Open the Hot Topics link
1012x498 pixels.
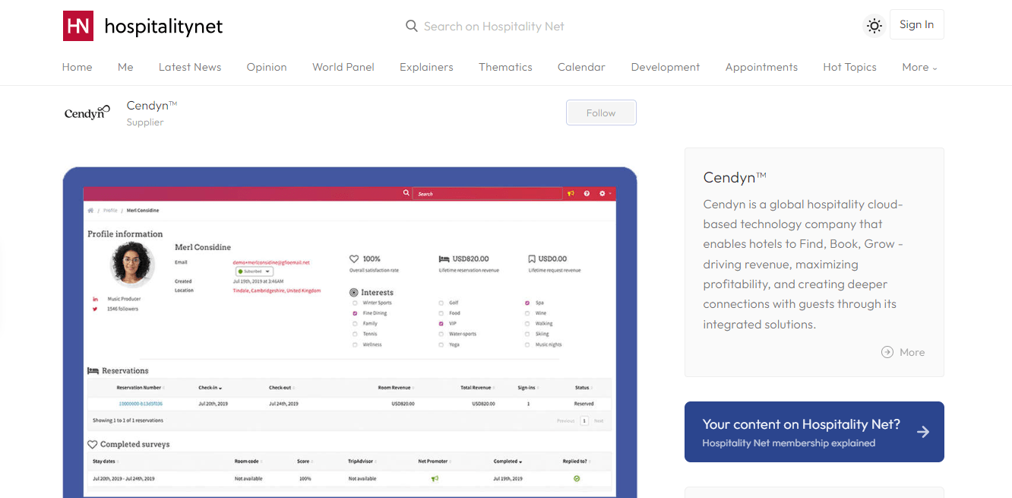click(x=849, y=67)
